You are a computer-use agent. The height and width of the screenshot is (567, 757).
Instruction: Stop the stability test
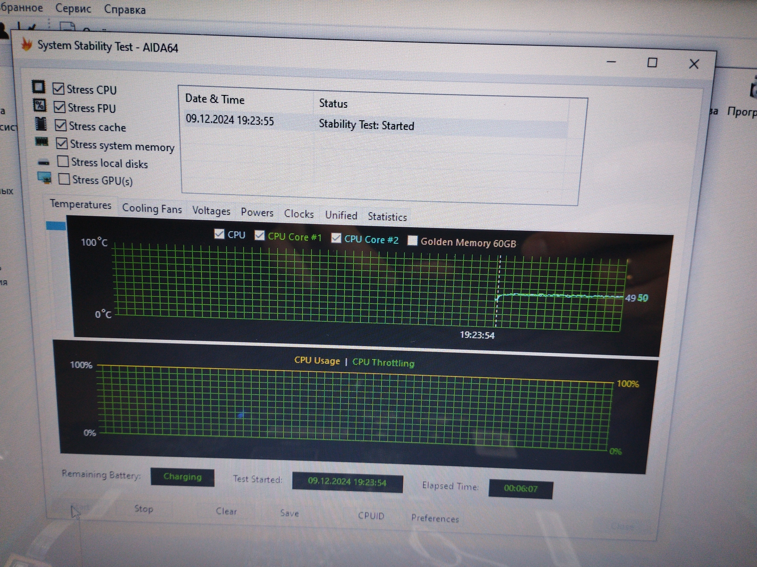(x=144, y=509)
